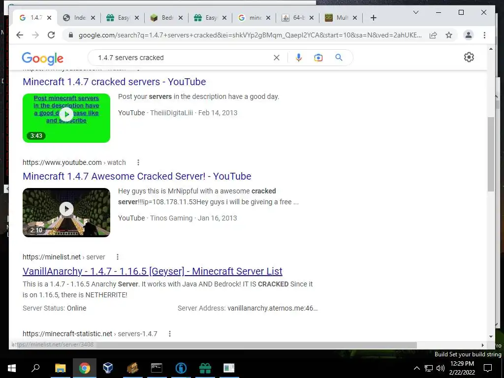The image size is (504, 378).
Task: Bookmark this page with the star icon
Action: (449, 35)
